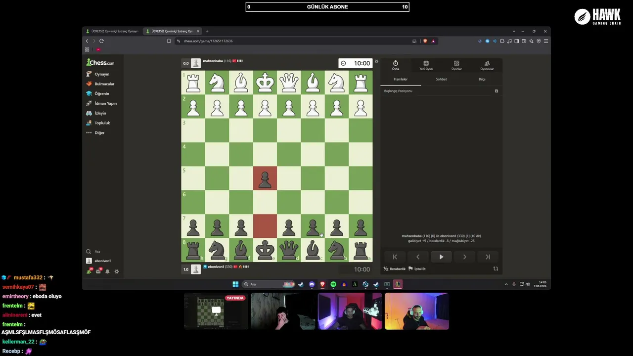Click the top player's 10:00 clock
The height and width of the screenshot is (356, 633).
[355, 63]
